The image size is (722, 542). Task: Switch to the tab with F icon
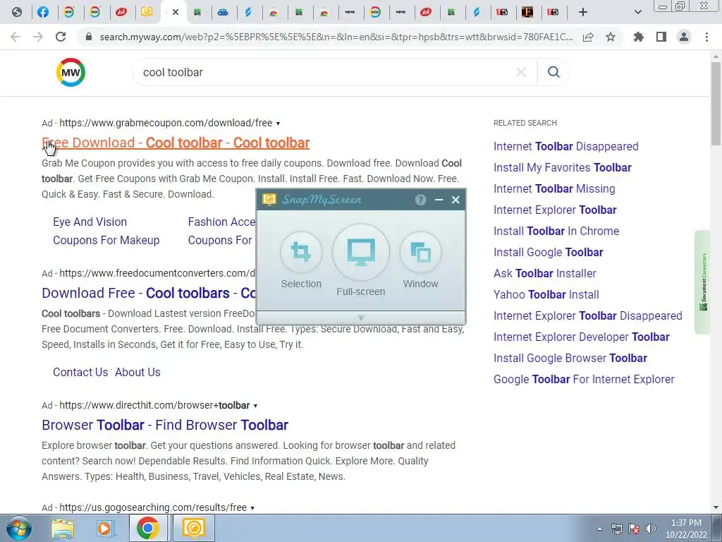pos(527,12)
